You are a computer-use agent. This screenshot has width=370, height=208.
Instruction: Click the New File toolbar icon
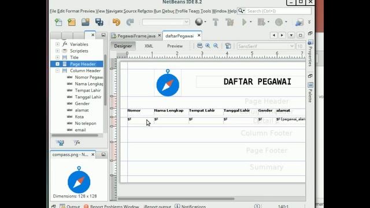click(x=58, y=22)
